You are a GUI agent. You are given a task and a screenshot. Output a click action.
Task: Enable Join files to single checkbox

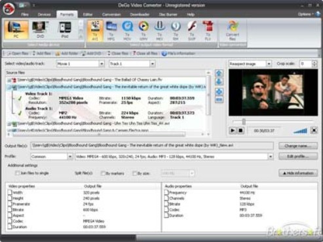(17, 173)
